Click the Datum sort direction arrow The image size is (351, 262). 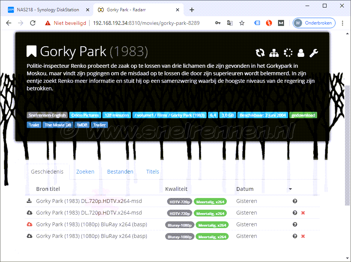(x=290, y=189)
